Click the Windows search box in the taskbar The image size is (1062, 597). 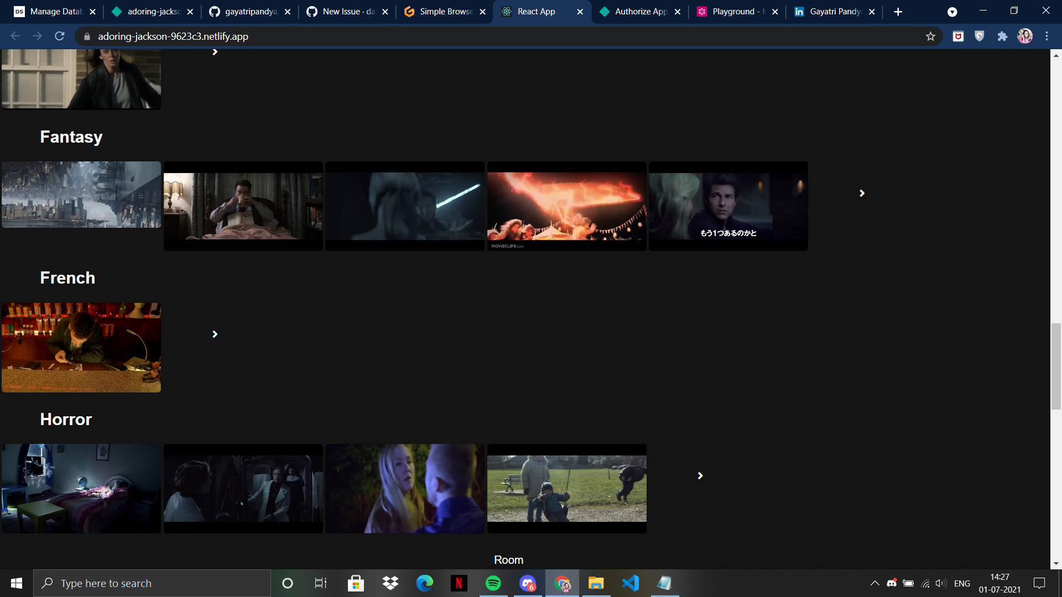(x=152, y=583)
